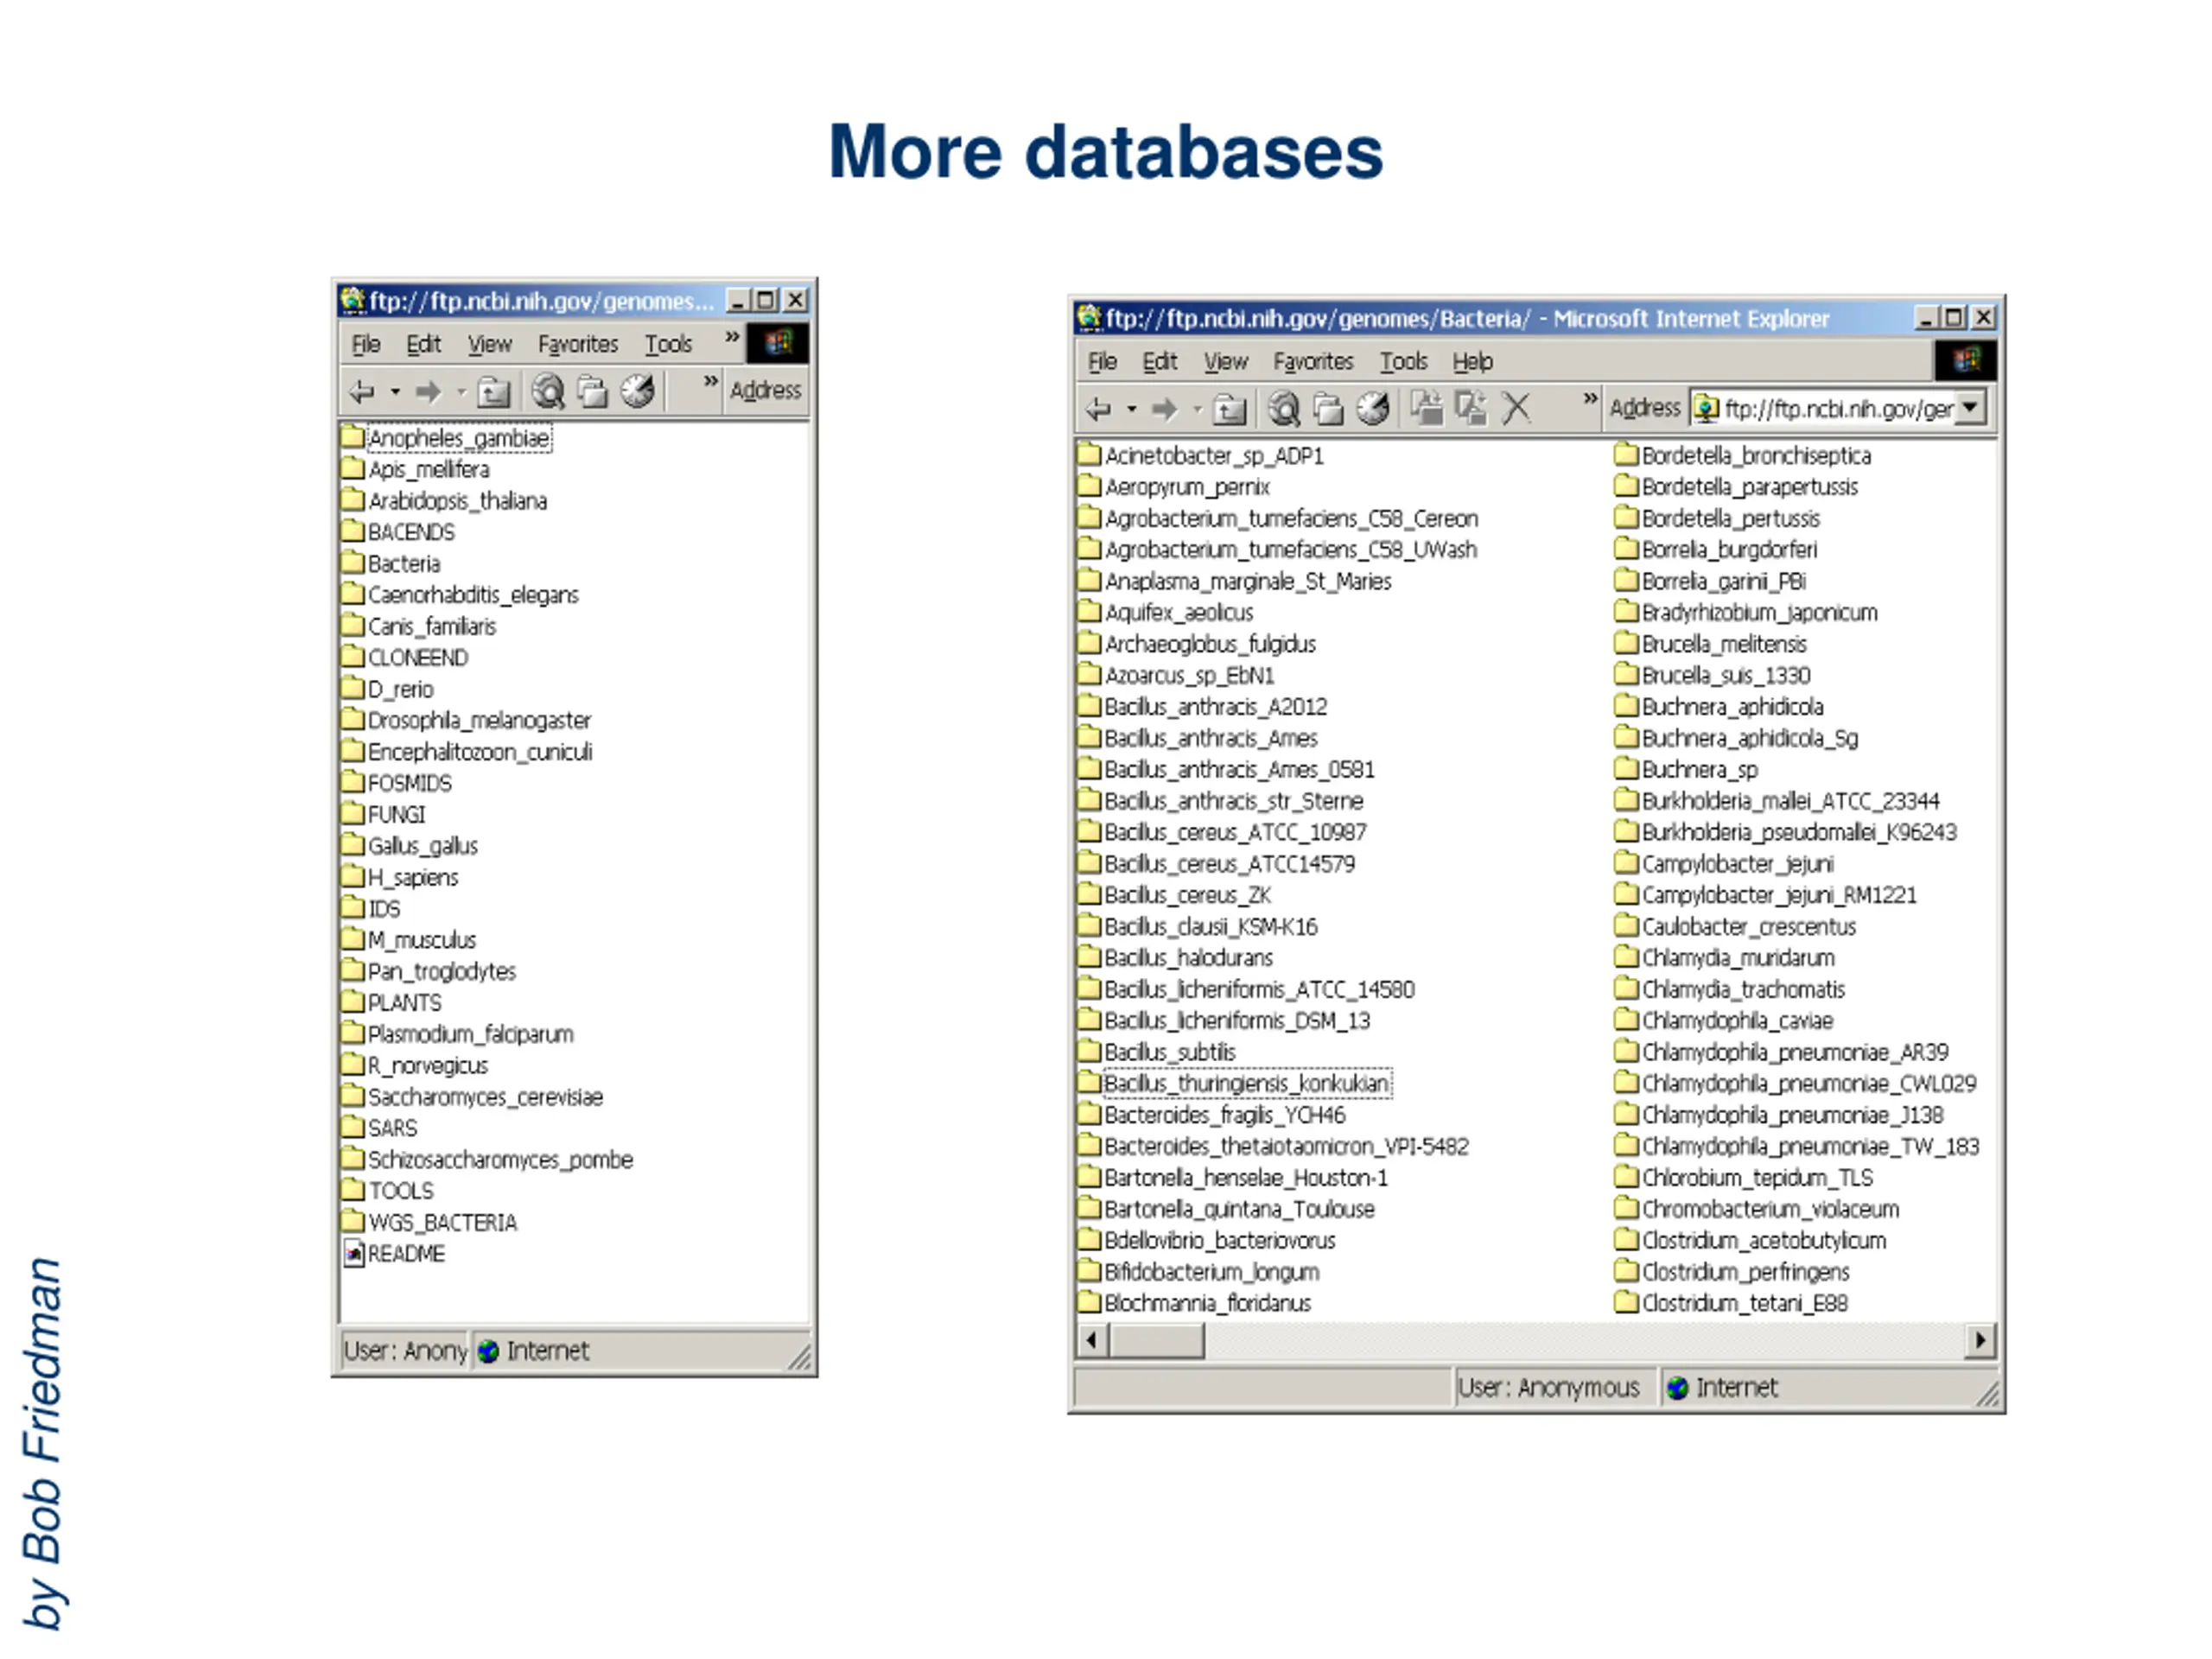Image resolution: width=2212 pixels, height=1659 pixels.
Task: Click Up folder icon in genomes window
Action: click(493, 392)
